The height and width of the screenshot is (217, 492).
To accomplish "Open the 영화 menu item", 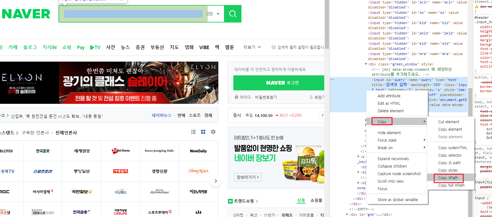I will pos(189,47).
